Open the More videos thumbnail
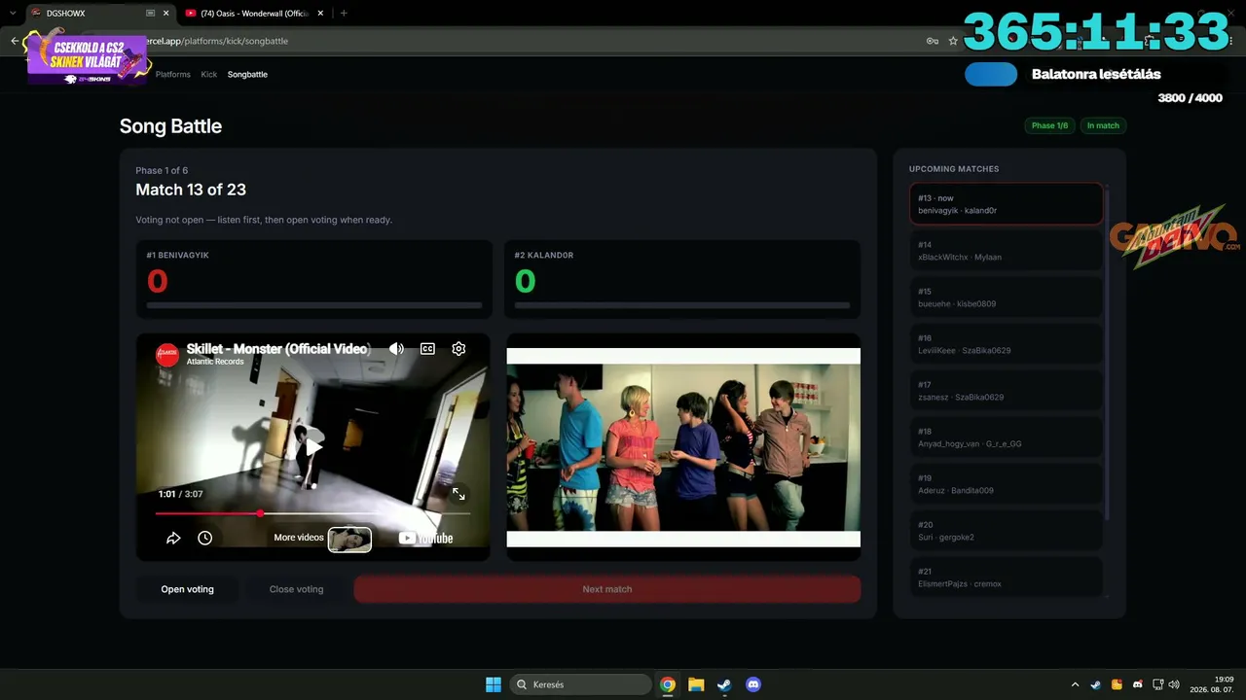 click(x=349, y=539)
